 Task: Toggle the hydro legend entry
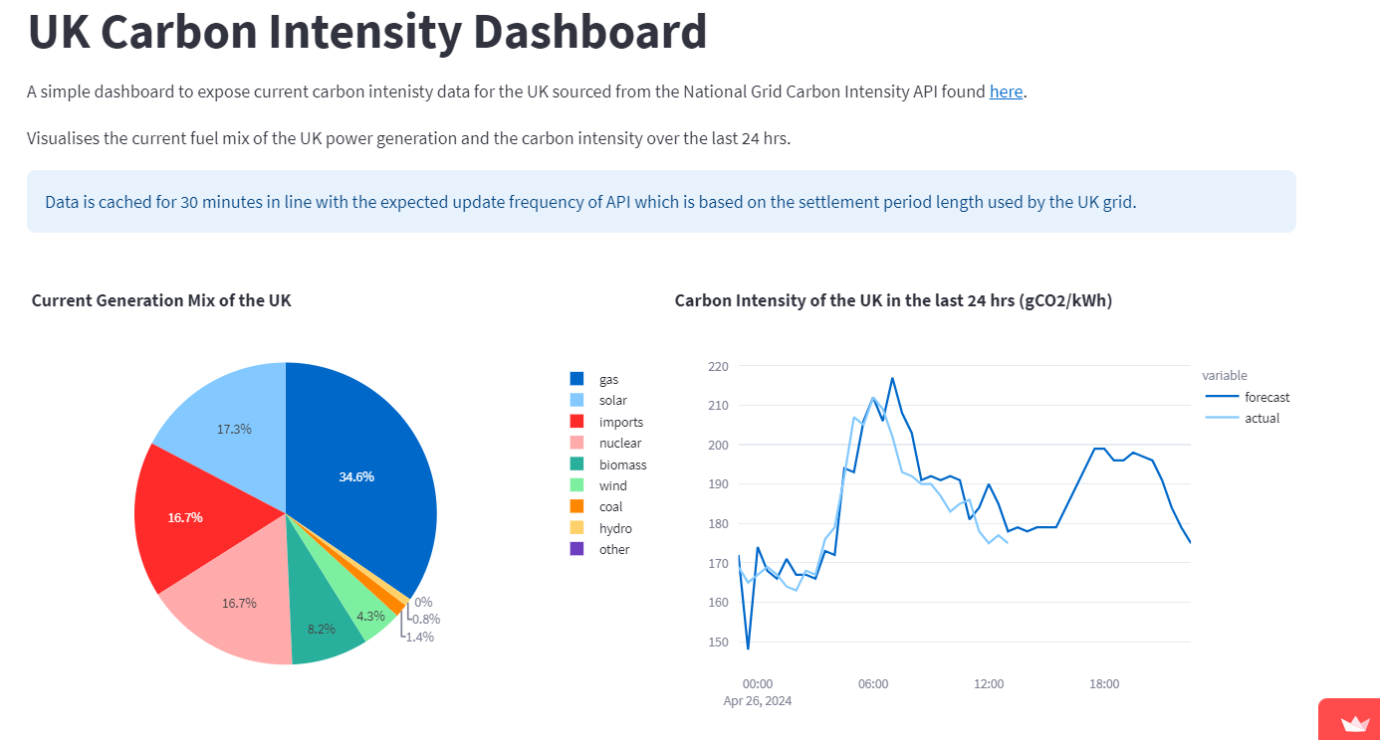614,528
